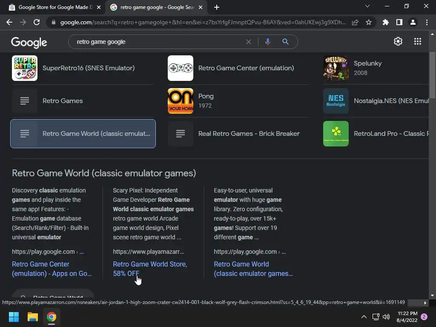Open Pong 1972 game thumbnail
The image size is (436, 327).
(x=181, y=101)
